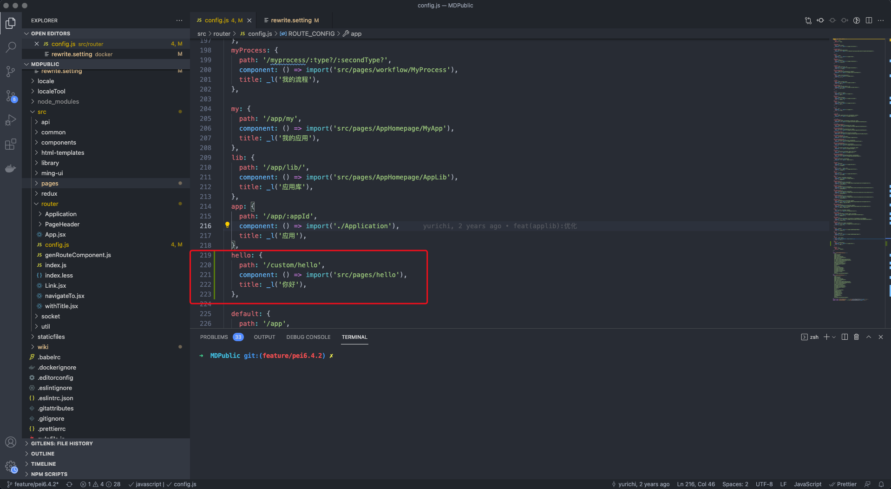Click the compare changes icon in editor toolbar

[x=808, y=20]
